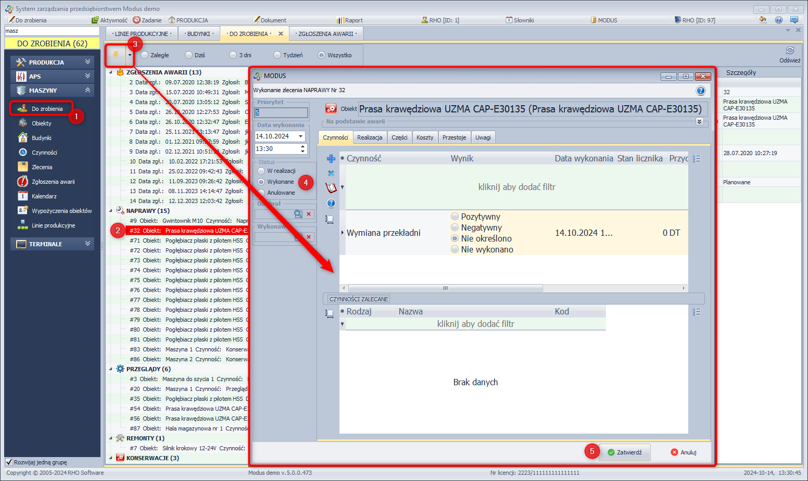Select the W realizacji status option

[261, 171]
